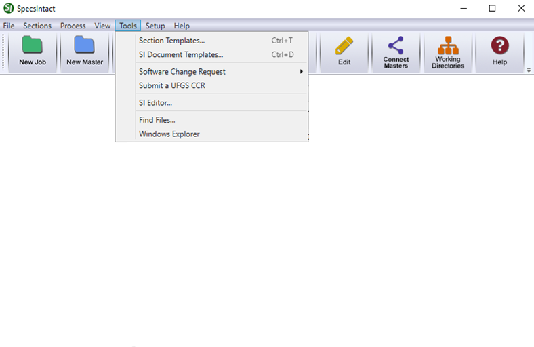Launch SI Editor... from the menu

[x=211, y=102]
